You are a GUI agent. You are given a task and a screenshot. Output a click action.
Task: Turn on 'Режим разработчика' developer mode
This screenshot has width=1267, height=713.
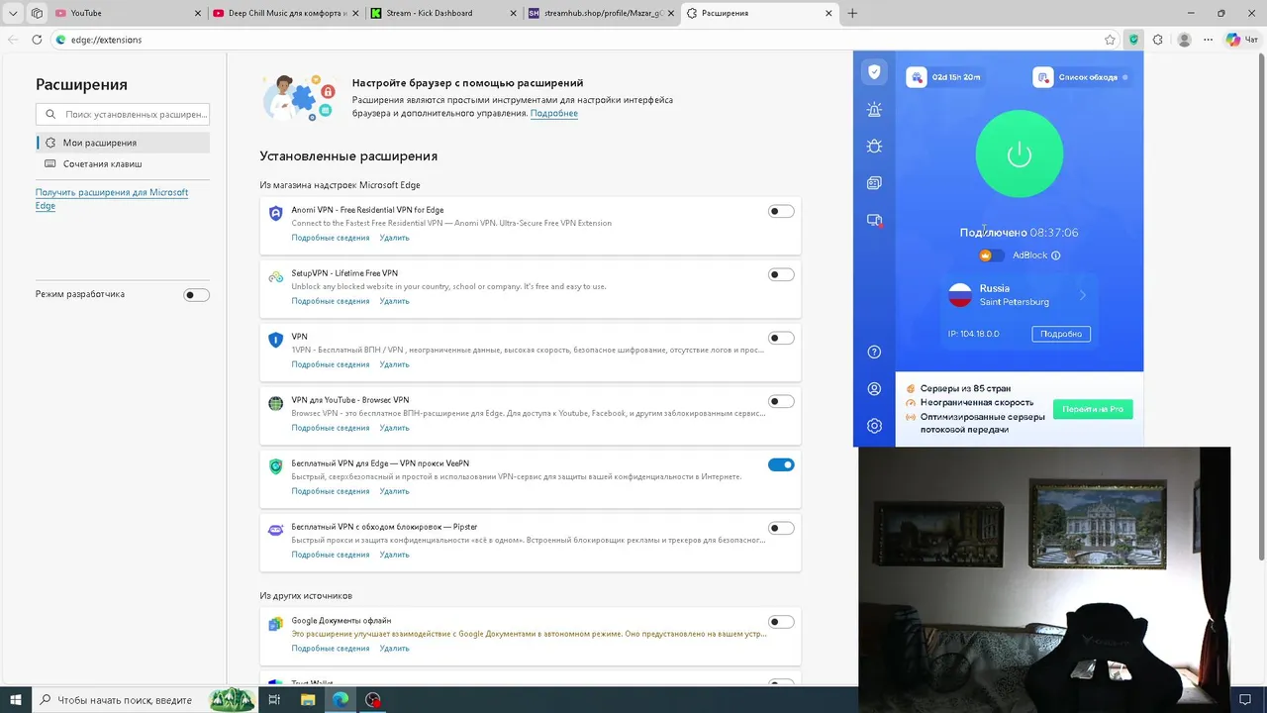196,294
